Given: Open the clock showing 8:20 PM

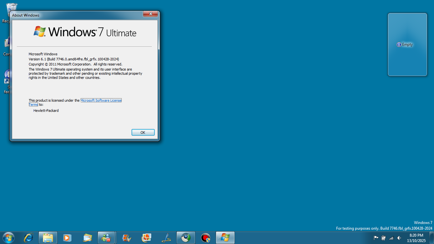Looking at the screenshot, I should 416,238.
